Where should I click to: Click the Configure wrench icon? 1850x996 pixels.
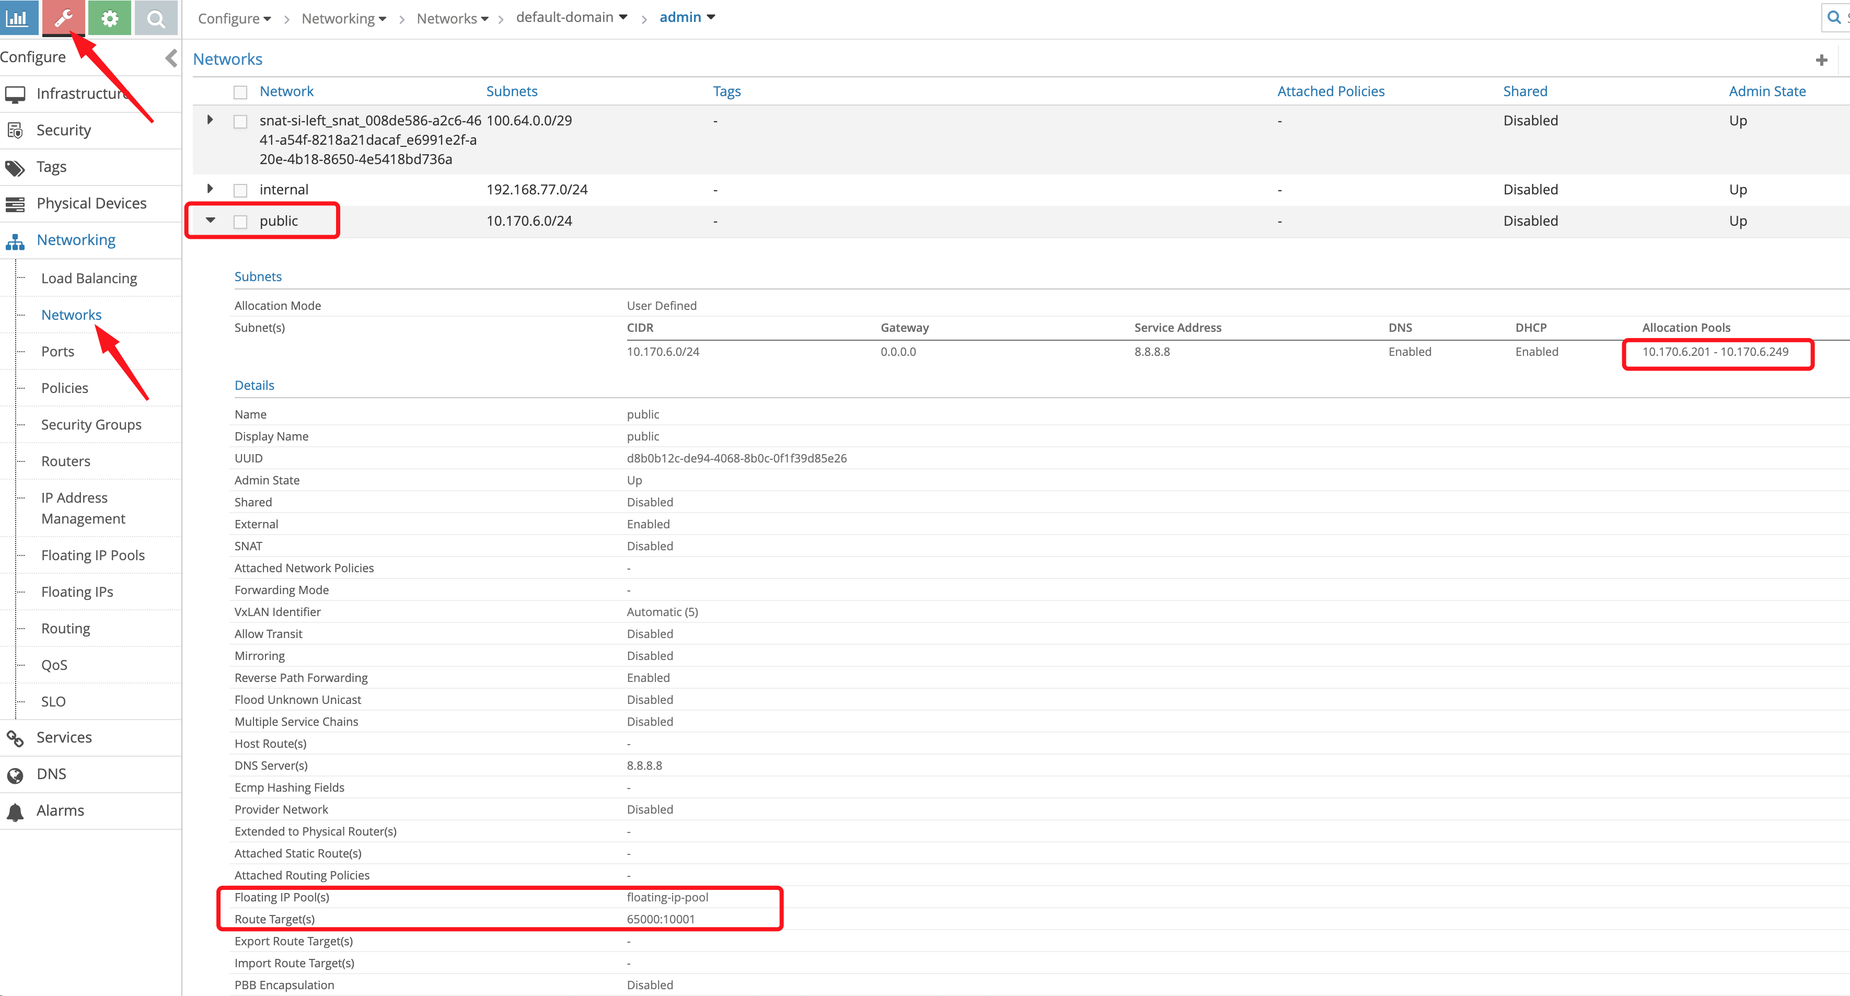point(64,17)
